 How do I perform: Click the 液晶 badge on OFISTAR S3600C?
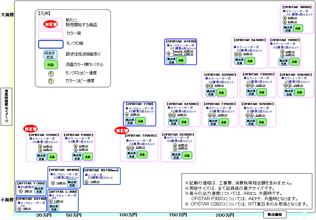tap(299, 92)
